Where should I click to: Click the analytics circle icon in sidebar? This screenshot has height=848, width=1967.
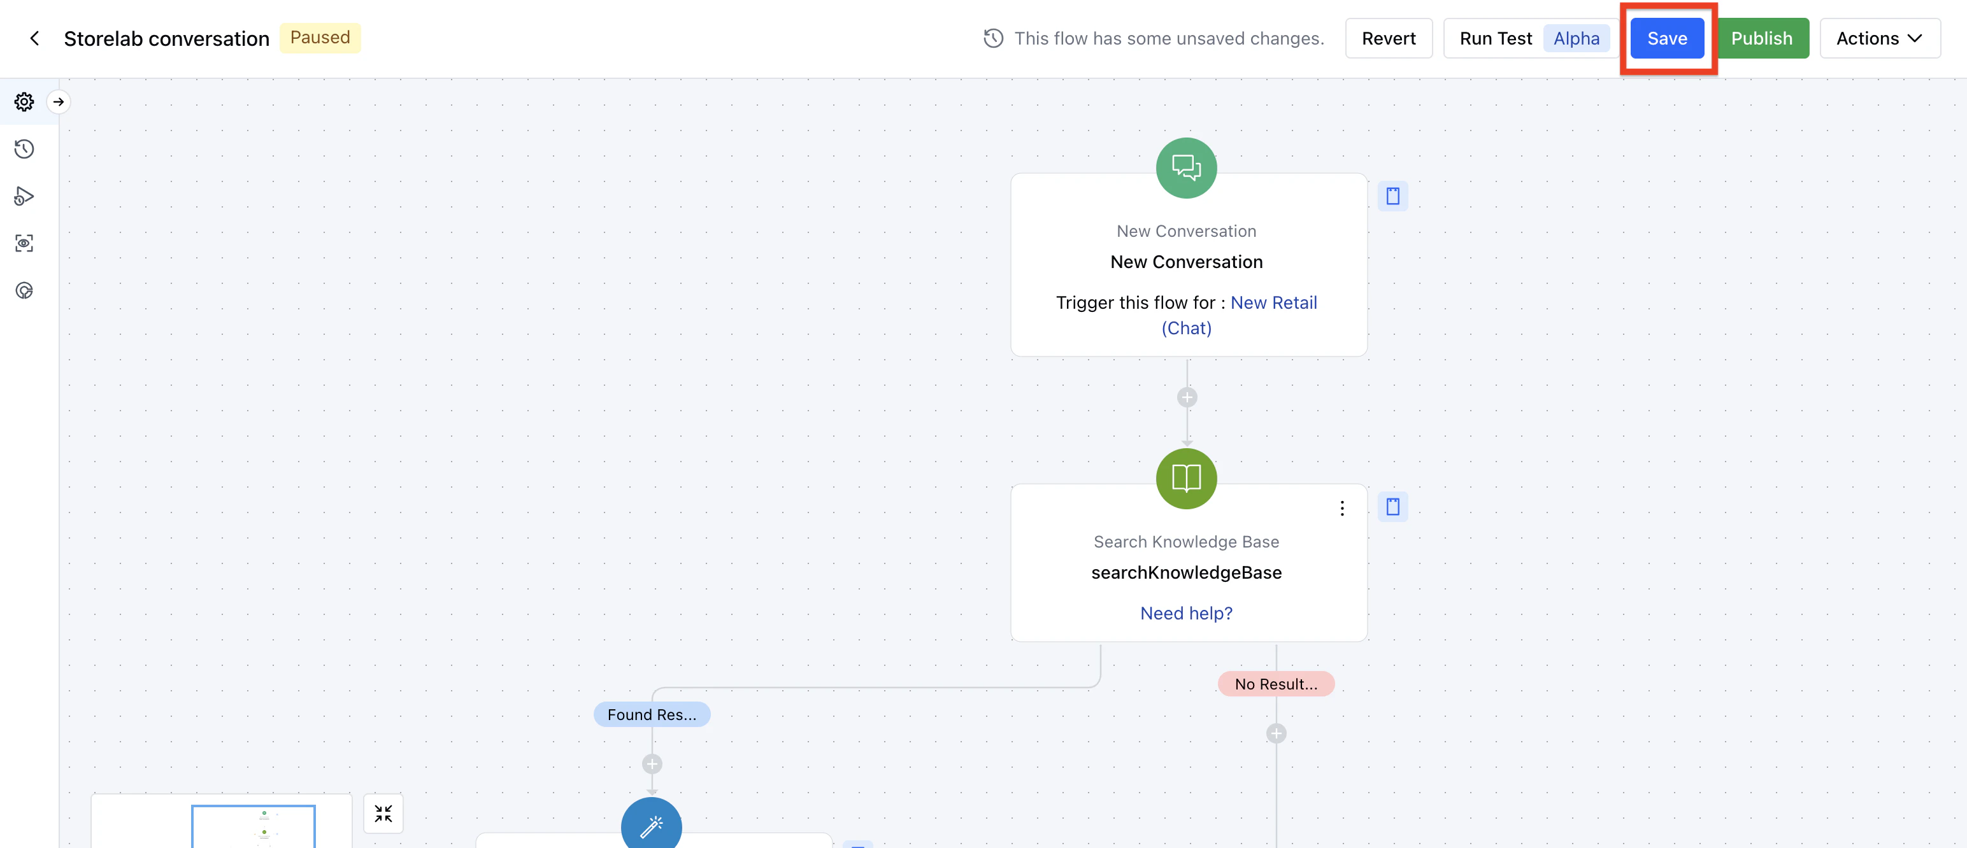coord(24,291)
